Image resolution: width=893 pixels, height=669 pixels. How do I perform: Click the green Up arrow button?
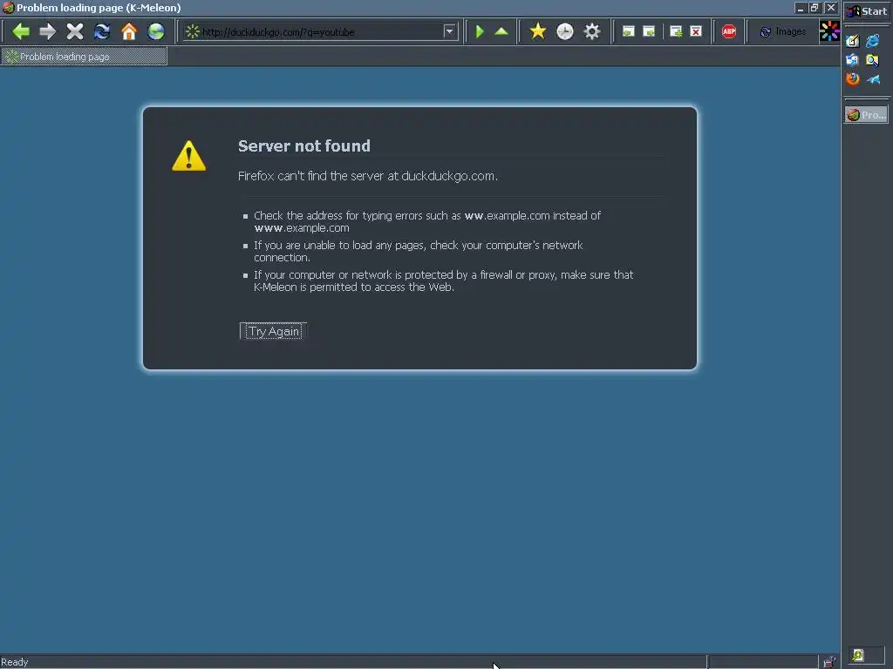pyautogui.click(x=501, y=31)
